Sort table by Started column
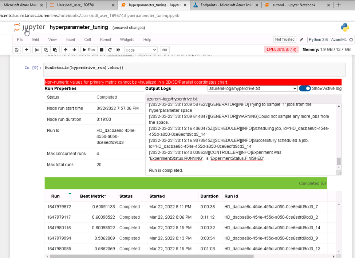The height and width of the screenshot is (258, 355). click(x=157, y=196)
